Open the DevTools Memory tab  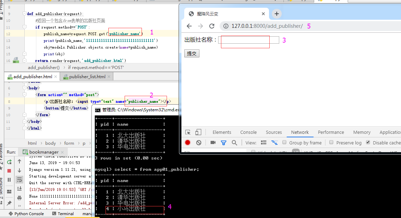coord(361,132)
